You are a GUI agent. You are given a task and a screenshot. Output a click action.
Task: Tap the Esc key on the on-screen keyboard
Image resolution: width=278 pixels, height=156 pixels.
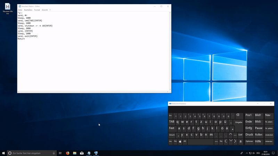(170, 116)
